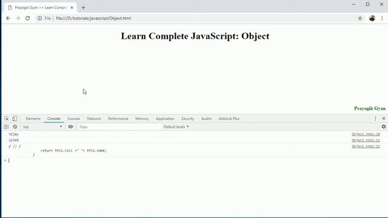388x218 pixels.
Task: Select the Prayogik Gyan browser tab
Action: tap(41, 8)
